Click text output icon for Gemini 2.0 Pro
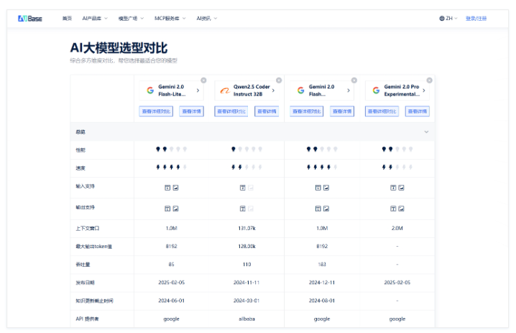The width and height of the screenshot is (516, 333). tap(393, 209)
